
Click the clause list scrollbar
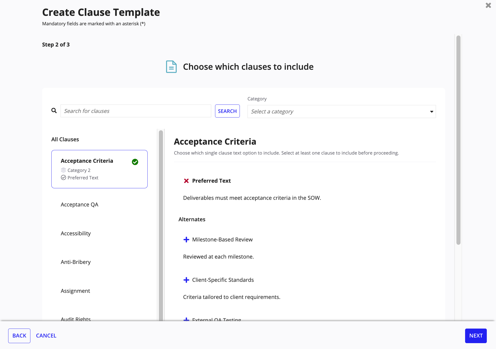pos(161,226)
